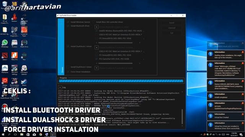Image resolution: width=245 pixels, height=137 pixels.
Task: Toggle PS3 GamePad device checkbox
Action: [x=96, y=59]
